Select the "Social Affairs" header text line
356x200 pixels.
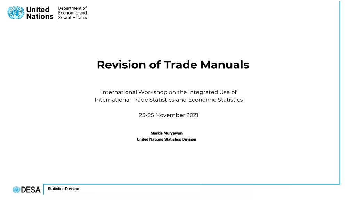point(72,18)
